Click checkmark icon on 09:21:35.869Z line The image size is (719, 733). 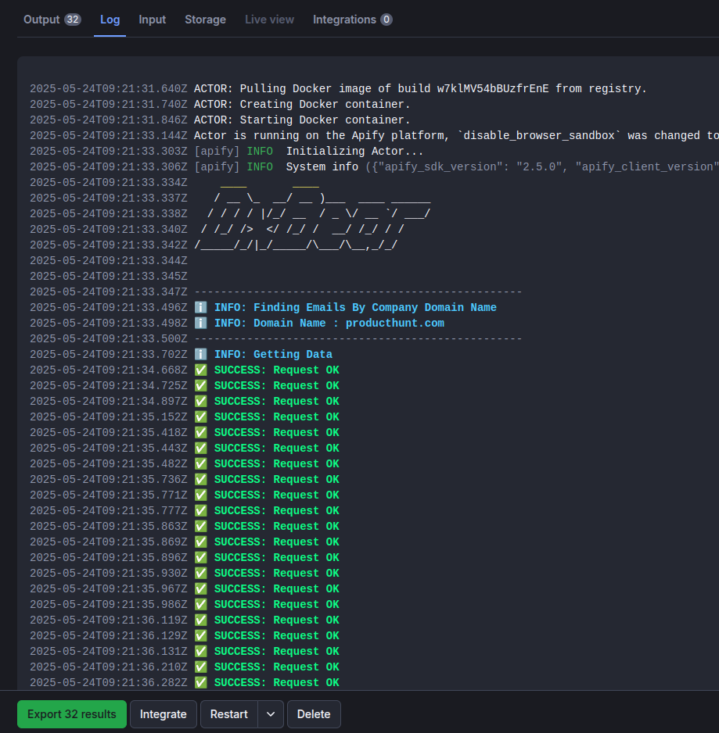pos(201,542)
